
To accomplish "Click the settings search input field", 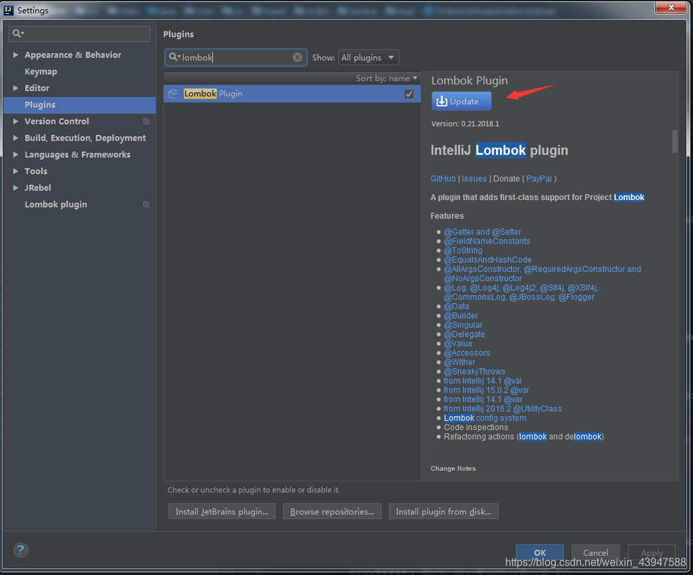I will [x=80, y=33].
